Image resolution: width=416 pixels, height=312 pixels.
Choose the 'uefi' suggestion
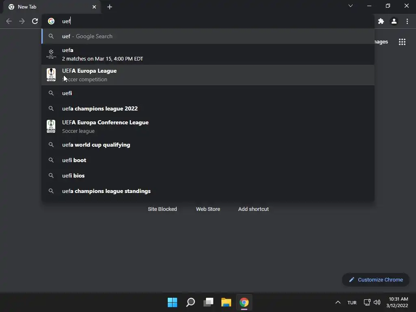(208, 93)
